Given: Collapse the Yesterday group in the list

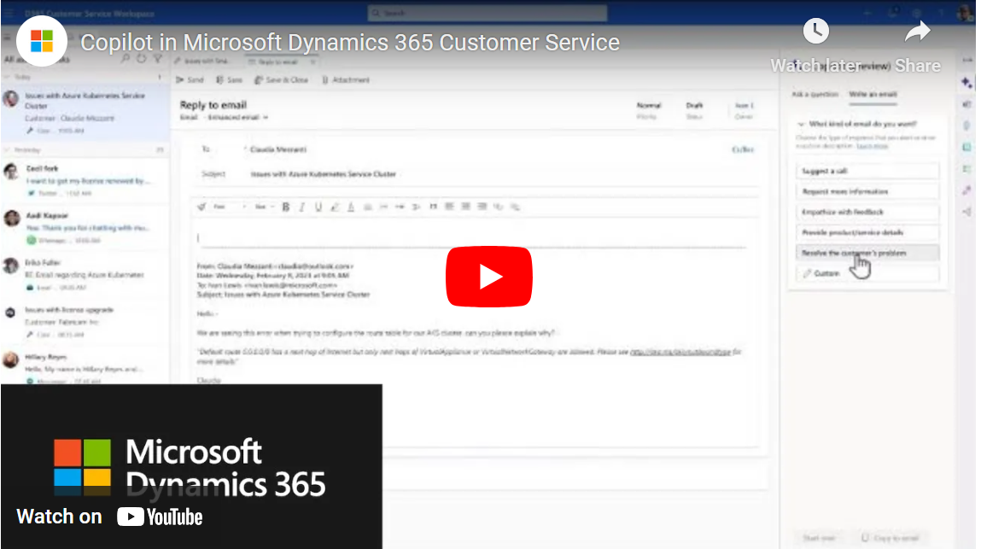Looking at the screenshot, I should click(8, 149).
